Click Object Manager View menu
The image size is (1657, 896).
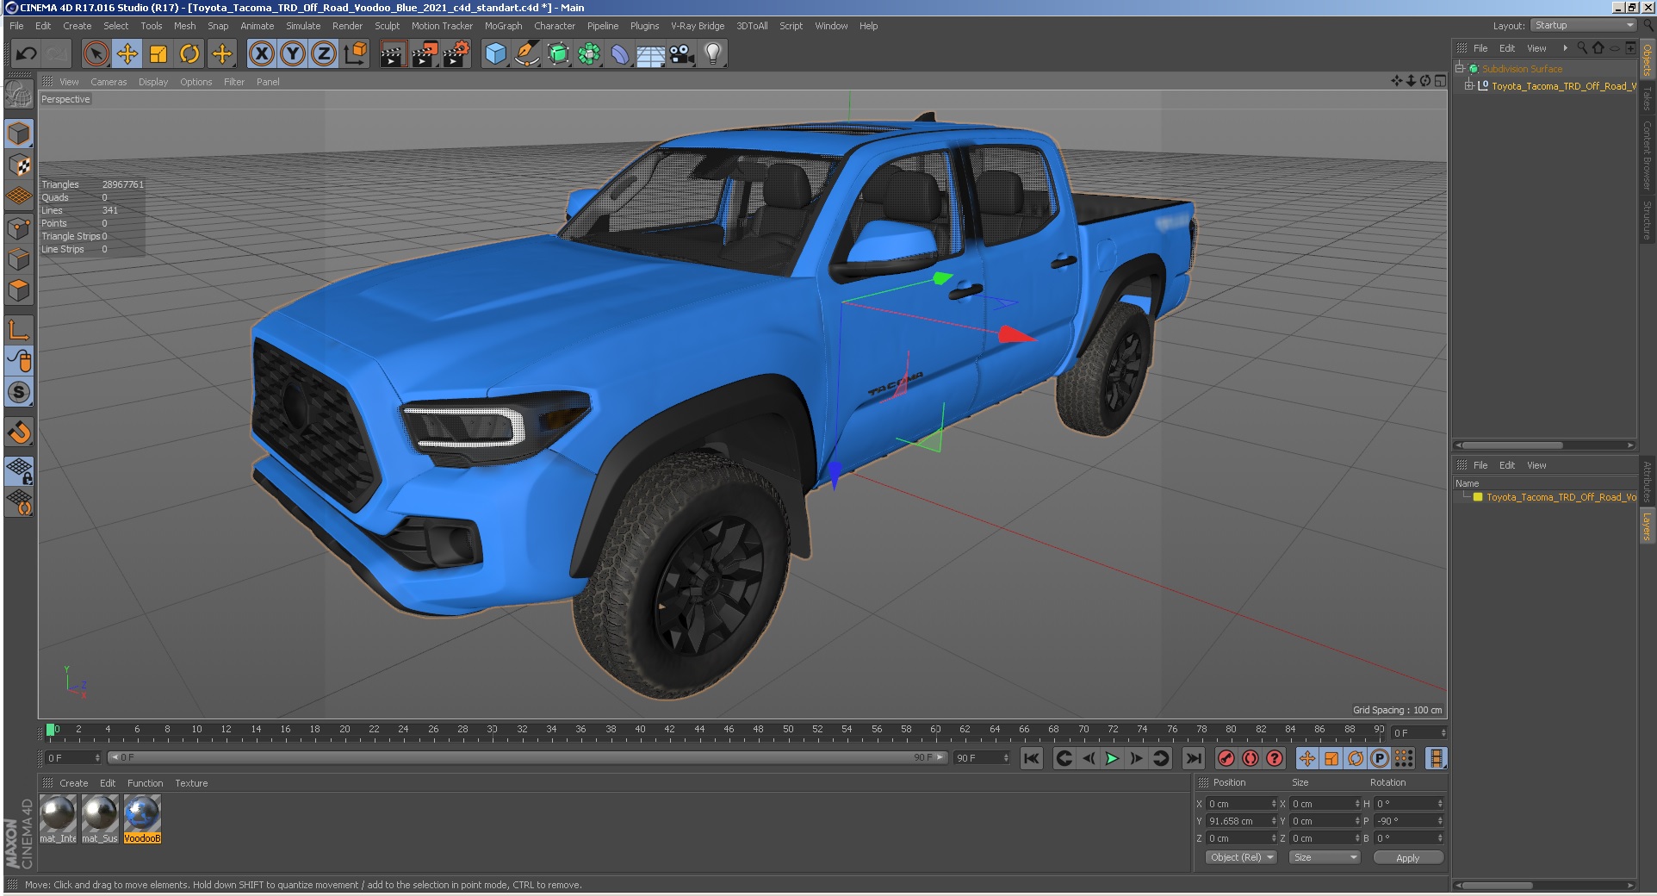pyautogui.click(x=1536, y=48)
